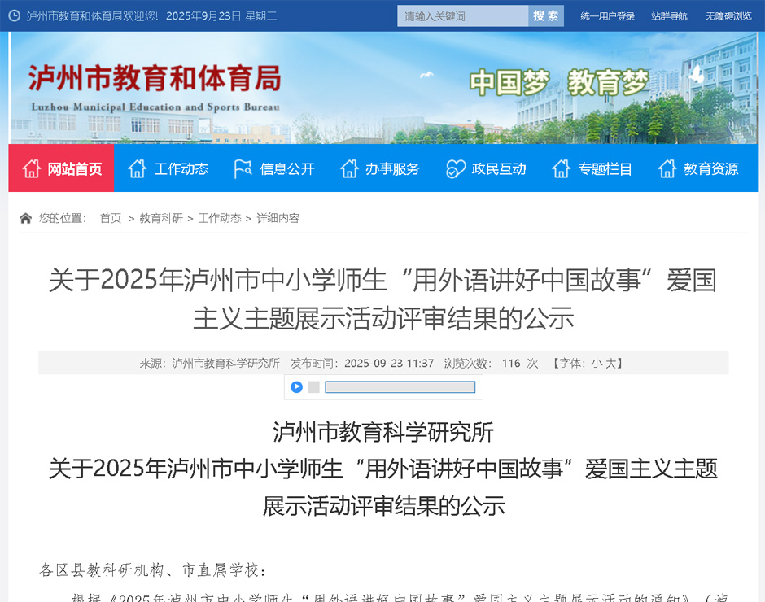Image resolution: width=765 pixels, height=602 pixels.
Task: Click the heart icon for 政民互动
Action: [x=456, y=168]
